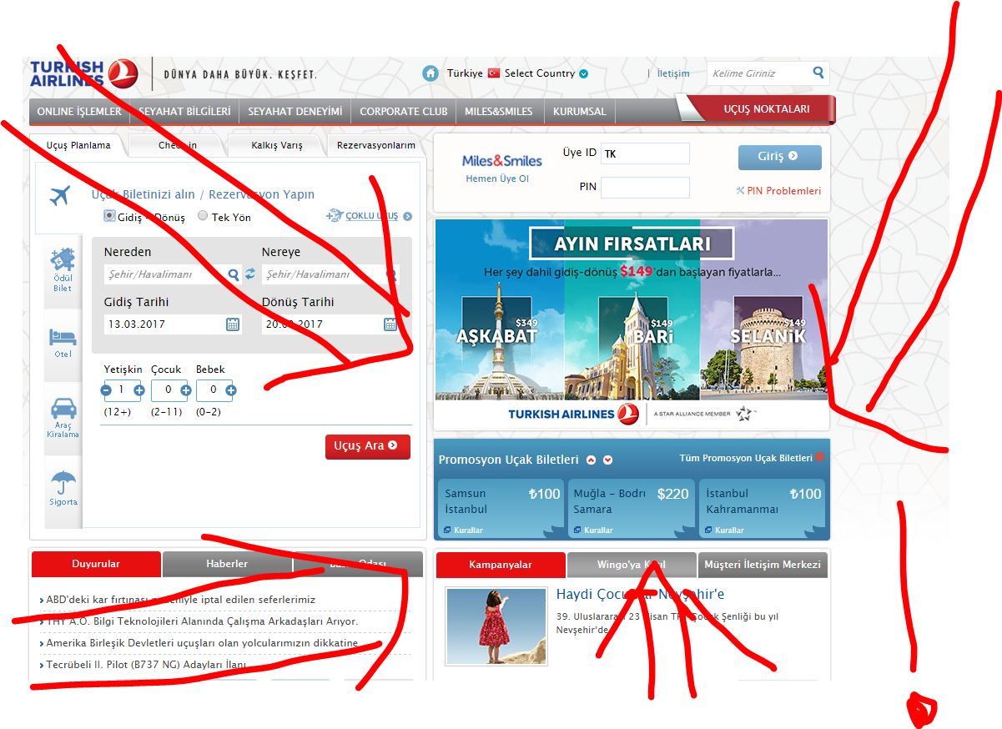Viewport: 1002px width, 729px height.
Task: Switch to the Kampanyalar tab
Action: click(501, 565)
